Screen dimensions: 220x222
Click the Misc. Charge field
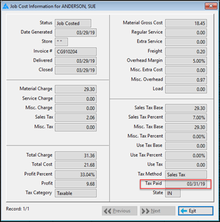coord(75,108)
